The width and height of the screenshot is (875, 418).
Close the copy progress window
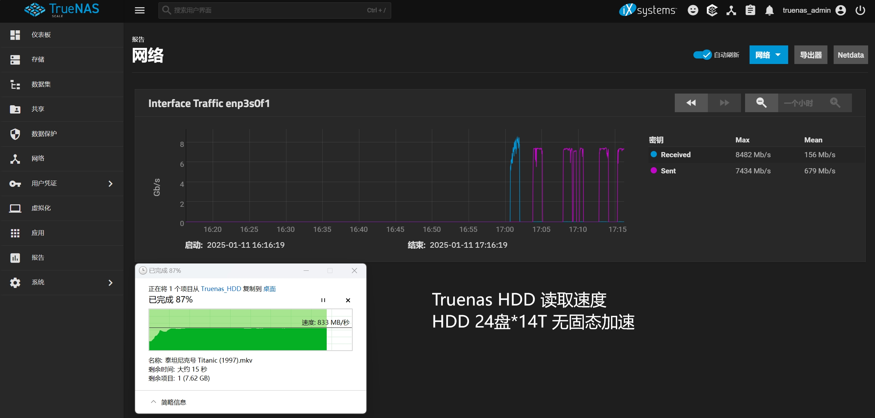[x=354, y=271]
